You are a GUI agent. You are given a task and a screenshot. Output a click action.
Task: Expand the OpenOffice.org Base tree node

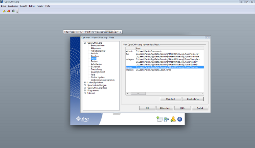[x=85, y=88]
